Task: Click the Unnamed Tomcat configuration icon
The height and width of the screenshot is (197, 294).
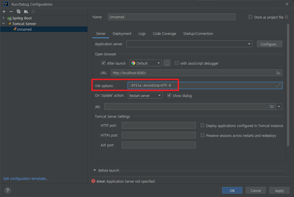Action: (15, 29)
